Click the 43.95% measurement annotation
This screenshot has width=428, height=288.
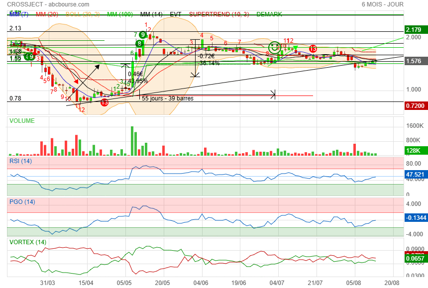(x=138, y=81)
